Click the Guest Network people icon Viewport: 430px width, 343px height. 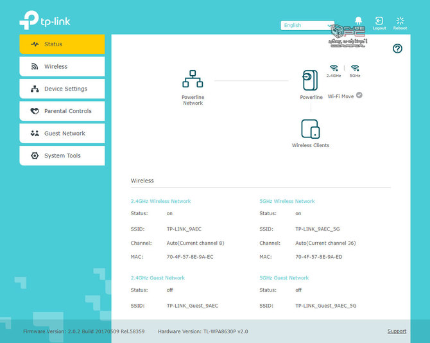pyautogui.click(x=35, y=134)
